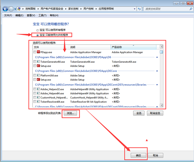Open the address bar history dropdown
Viewport: 194px width, 162px height.
[135, 9]
